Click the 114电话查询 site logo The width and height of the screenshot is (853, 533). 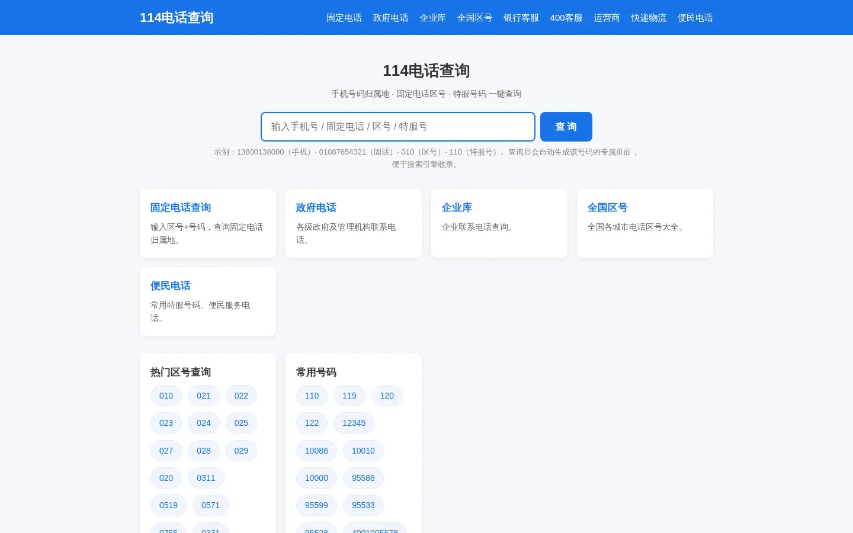coord(177,18)
